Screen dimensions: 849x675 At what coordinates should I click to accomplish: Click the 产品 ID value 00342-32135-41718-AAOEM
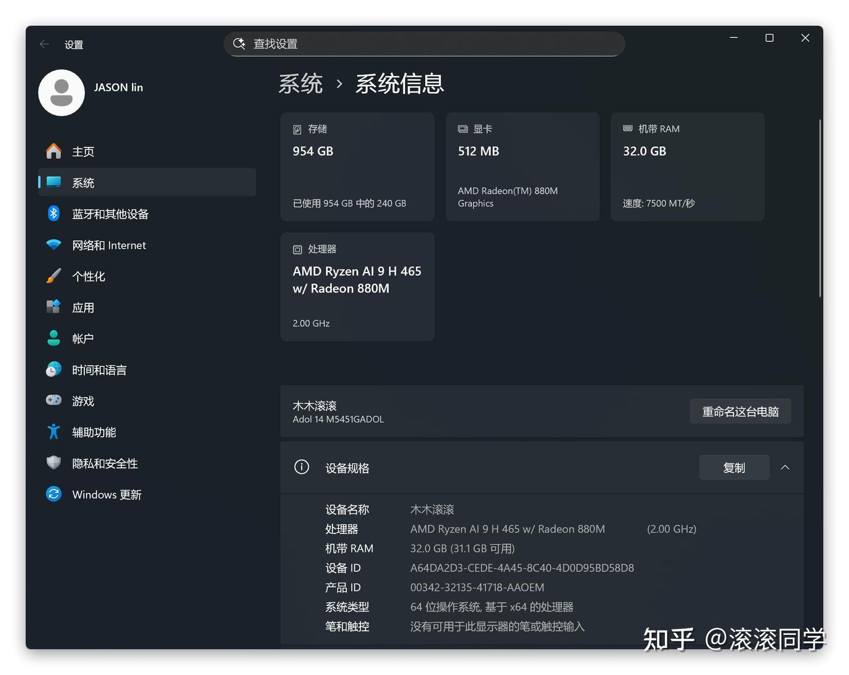pyautogui.click(x=478, y=587)
